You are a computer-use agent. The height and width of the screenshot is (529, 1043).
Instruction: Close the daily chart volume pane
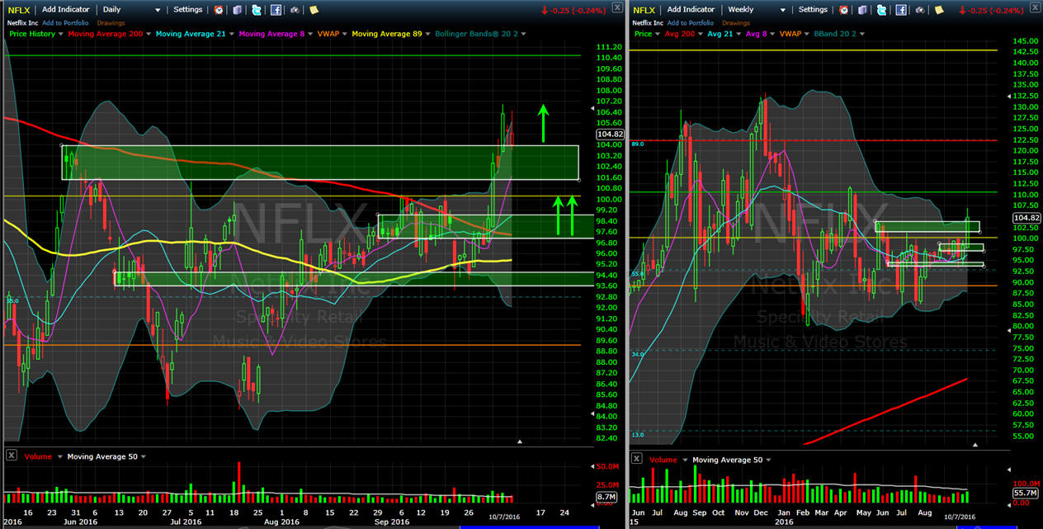pyautogui.click(x=11, y=456)
